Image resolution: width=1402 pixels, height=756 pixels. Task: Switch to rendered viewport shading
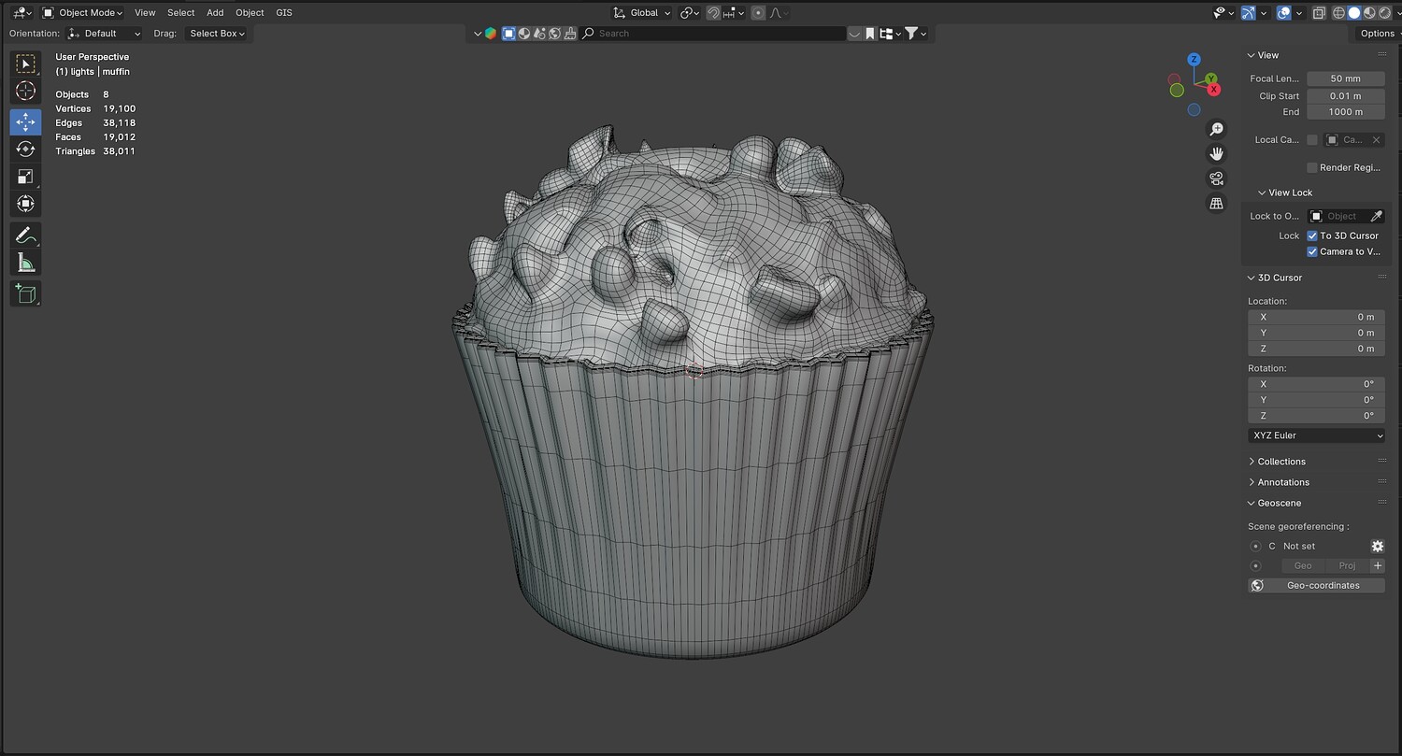pos(1384,13)
